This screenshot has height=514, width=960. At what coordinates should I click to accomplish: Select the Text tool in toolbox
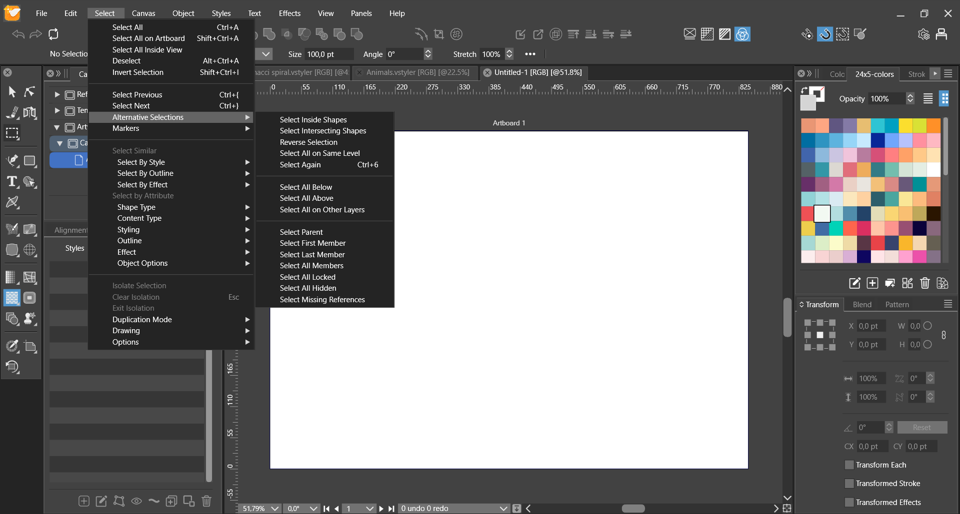coord(11,182)
